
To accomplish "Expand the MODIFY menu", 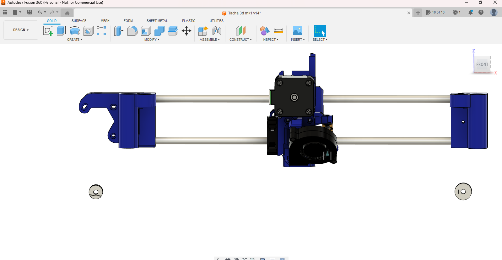I will [152, 40].
